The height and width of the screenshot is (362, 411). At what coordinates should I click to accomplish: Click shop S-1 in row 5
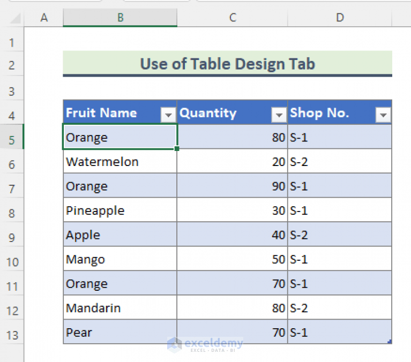click(340, 137)
